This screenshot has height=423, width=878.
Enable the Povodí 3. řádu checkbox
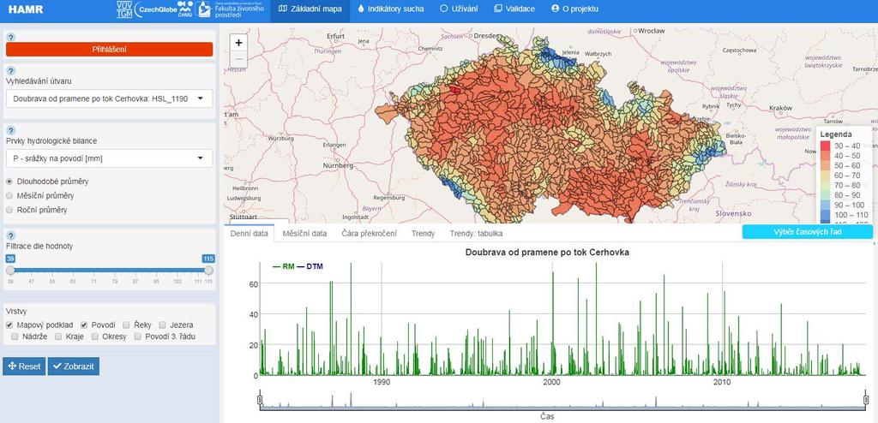click(x=138, y=337)
